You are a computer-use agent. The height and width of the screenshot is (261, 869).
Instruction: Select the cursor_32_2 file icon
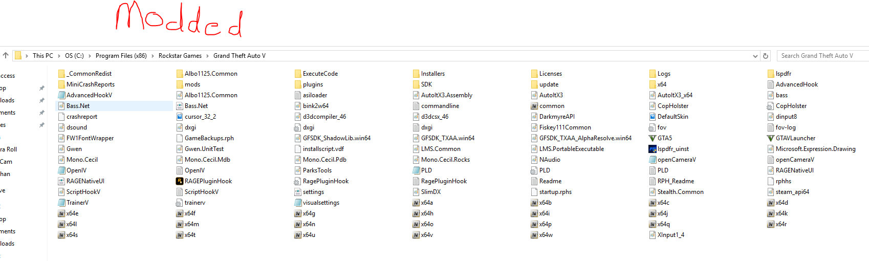180,117
